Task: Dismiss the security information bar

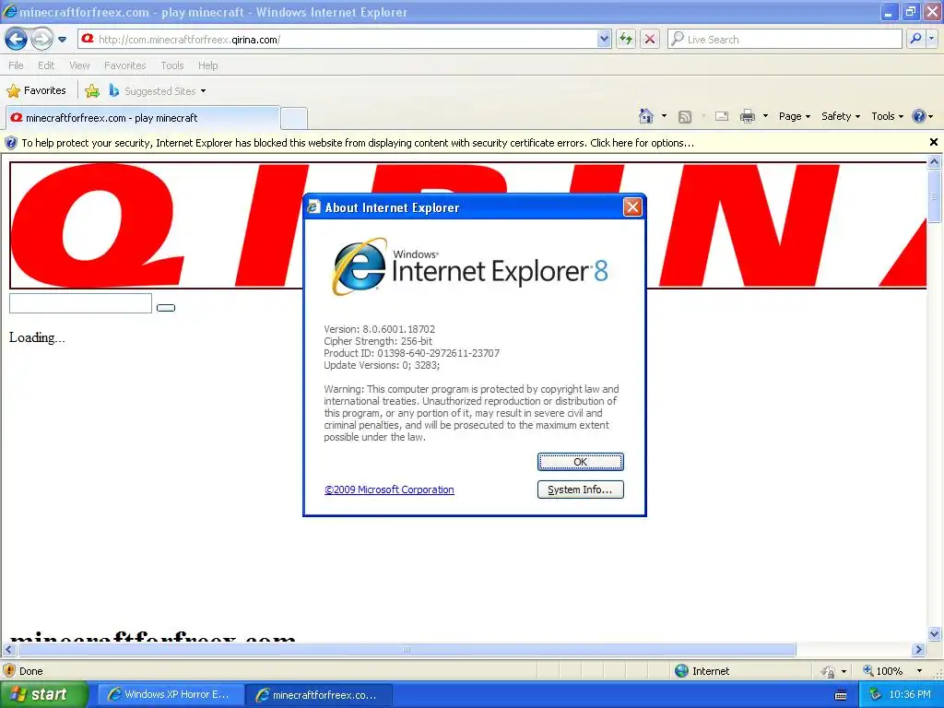Action: coord(934,143)
